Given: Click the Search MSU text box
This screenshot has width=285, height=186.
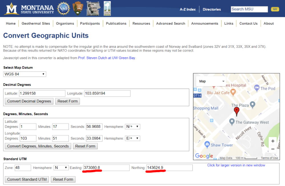Looking at the screenshot, I should click(x=249, y=9).
